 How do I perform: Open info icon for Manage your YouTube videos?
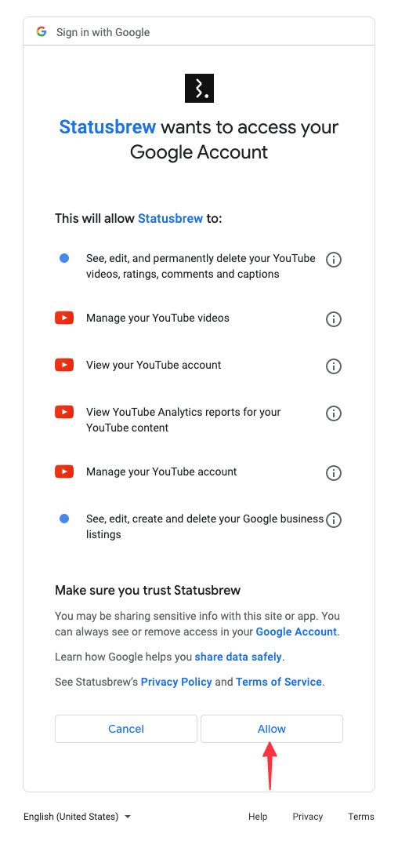click(334, 319)
